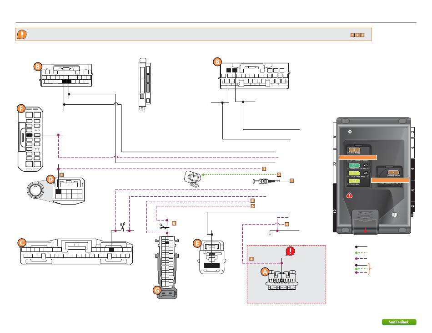The width and height of the screenshot is (432, 333).
Task: Click badge 2 at the green dotted siren wire
Action: point(279,174)
